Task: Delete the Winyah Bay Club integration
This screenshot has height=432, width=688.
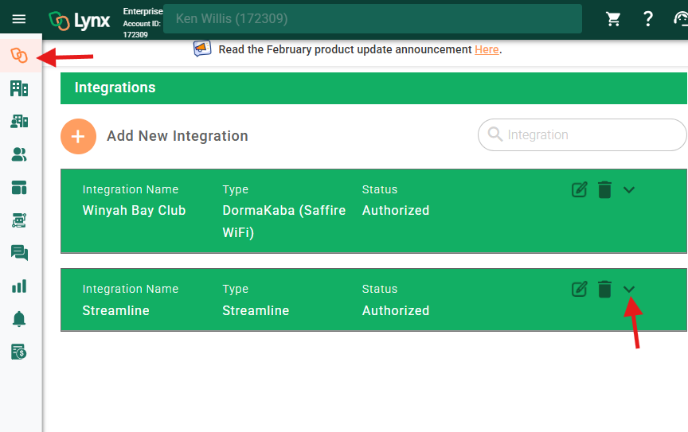Action: click(604, 190)
